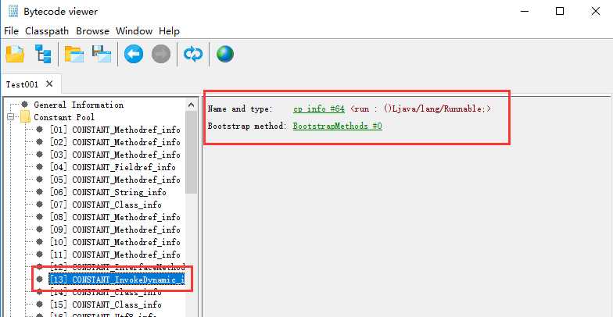The width and height of the screenshot is (613, 317).
Task: Click the 'Name and type:' label
Action: coord(239,109)
